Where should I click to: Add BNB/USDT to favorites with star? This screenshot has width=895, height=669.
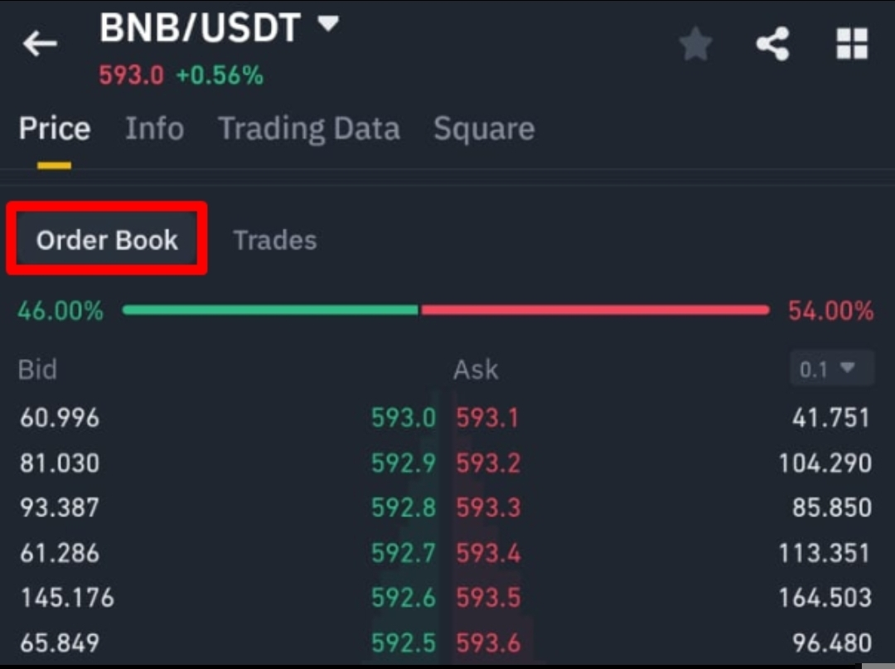pos(695,44)
